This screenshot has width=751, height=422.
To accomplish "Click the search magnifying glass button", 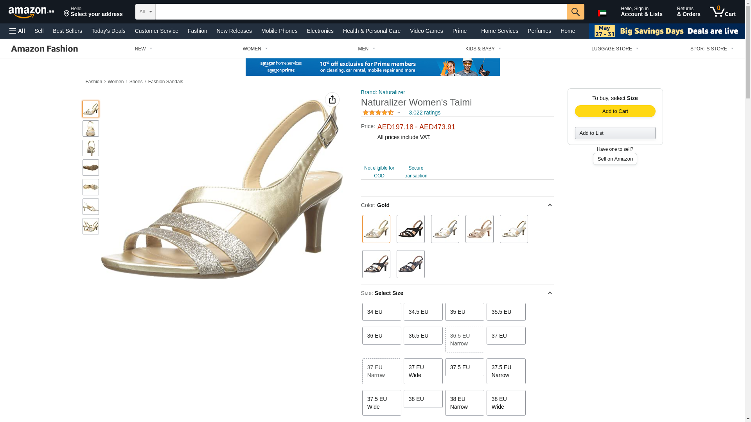I will [x=575, y=12].
